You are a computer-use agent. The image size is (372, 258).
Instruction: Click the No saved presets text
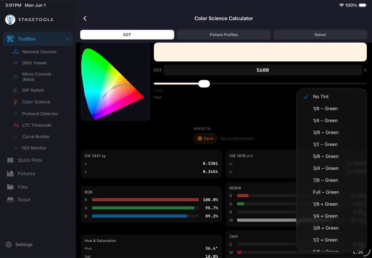coord(237,139)
